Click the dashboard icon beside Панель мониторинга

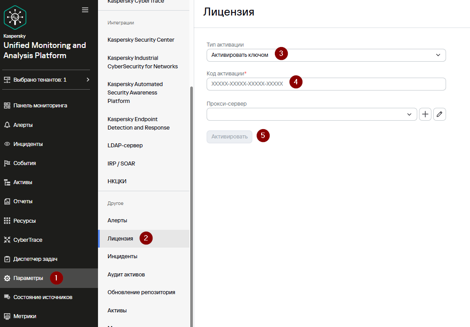tap(7, 106)
